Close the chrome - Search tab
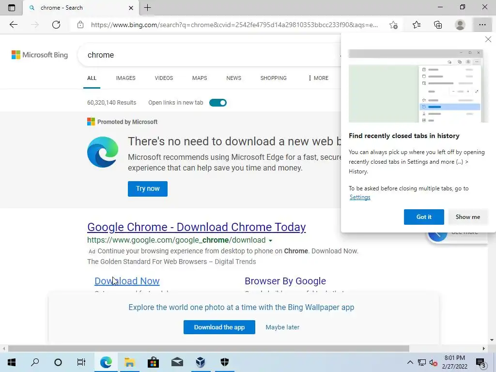 coord(131,8)
